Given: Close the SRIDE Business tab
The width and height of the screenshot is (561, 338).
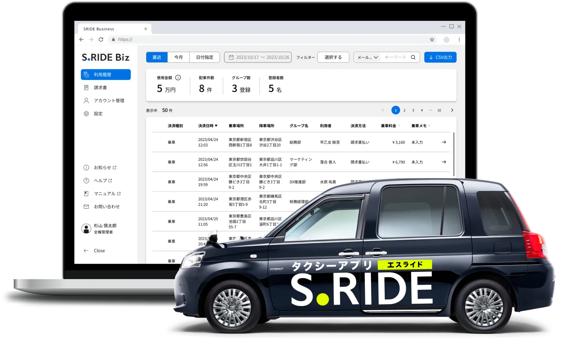Looking at the screenshot, I should [x=146, y=29].
